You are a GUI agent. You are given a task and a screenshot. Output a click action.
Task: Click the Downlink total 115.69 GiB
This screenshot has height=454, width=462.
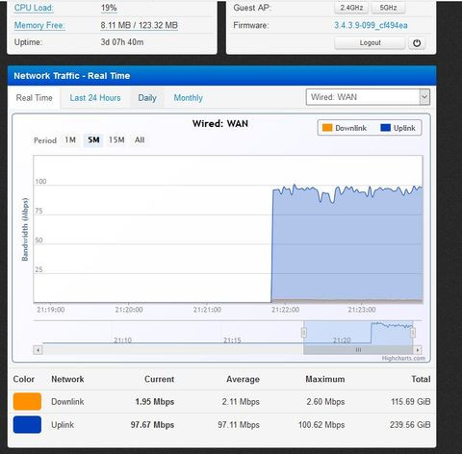(x=411, y=402)
